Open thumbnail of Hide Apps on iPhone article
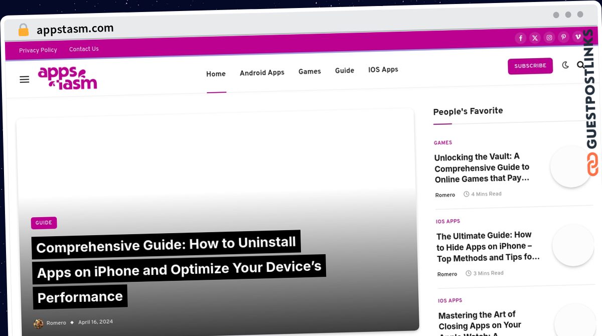602x336 pixels. point(573,245)
